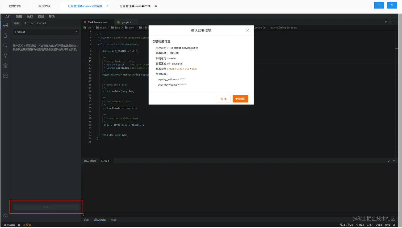Open the editor more actions ellipsis
Viewport: 402px width, 228px height.
(396, 22)
